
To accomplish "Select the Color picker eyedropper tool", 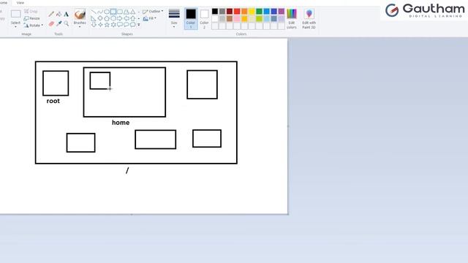I will [x=58, y=23].
